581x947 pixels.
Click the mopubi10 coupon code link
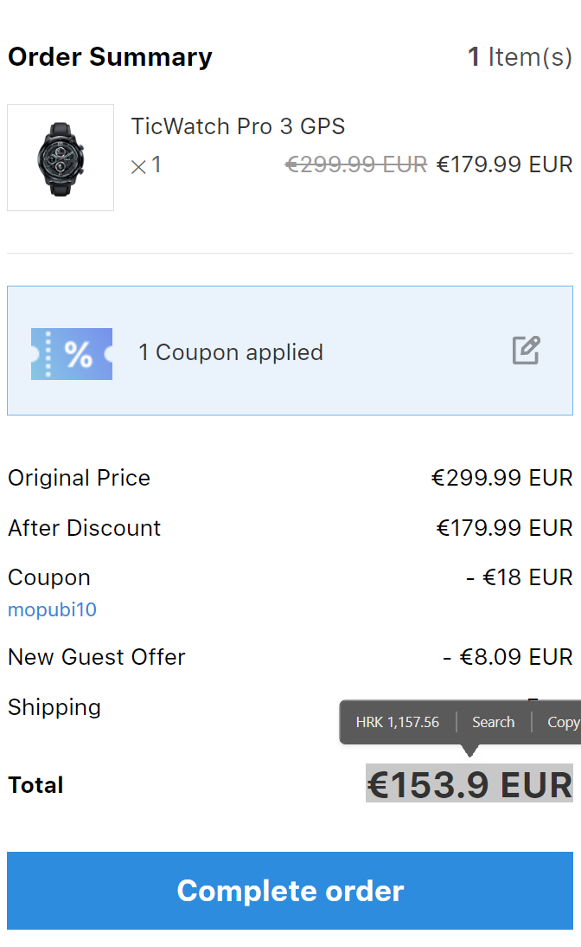pyautogui.click(x=52, y=610)
